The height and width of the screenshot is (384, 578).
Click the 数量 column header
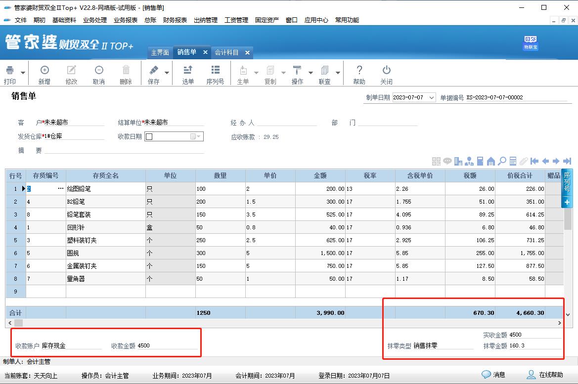tap(220, 176)
